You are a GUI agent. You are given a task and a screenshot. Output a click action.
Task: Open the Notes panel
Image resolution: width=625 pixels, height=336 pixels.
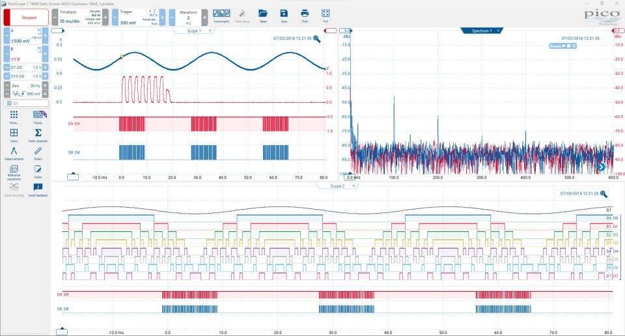point(38,171)
